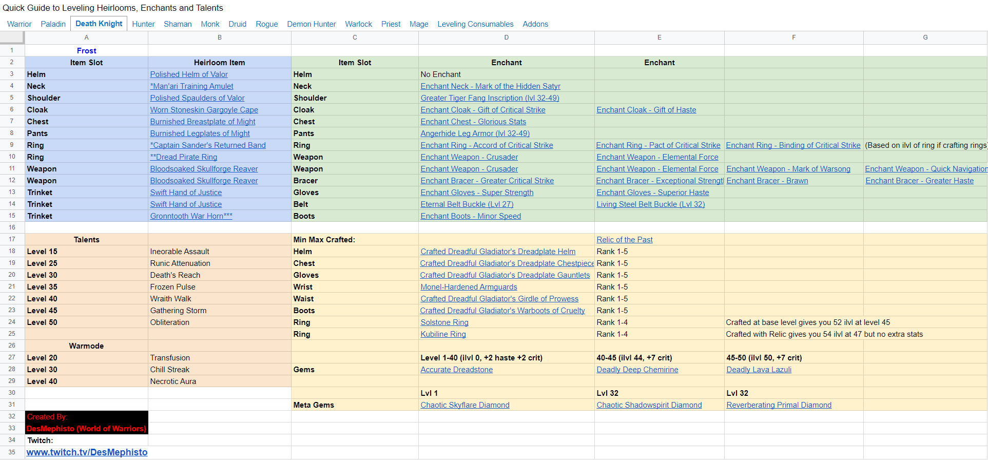This screenshot has width=988, height=460.
Task: Open the Gronntooth War Horn link
Action: [191, 216]
